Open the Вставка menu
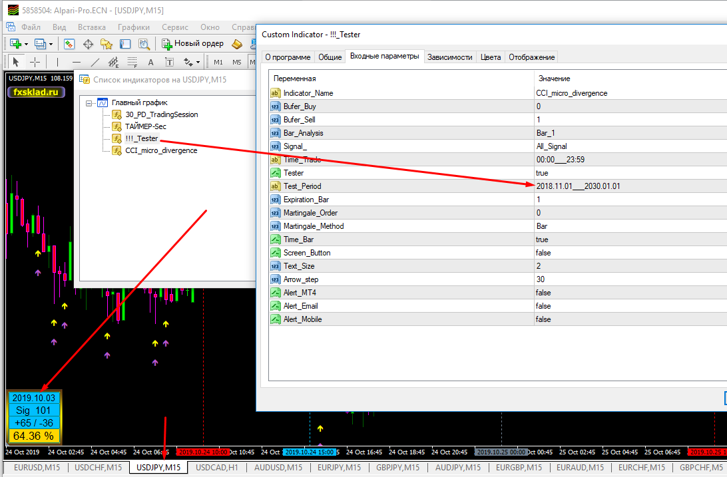Screen dimensions: 727x477 pos(92,27)
